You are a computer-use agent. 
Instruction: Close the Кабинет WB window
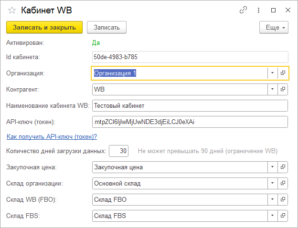tap(288, 10)
